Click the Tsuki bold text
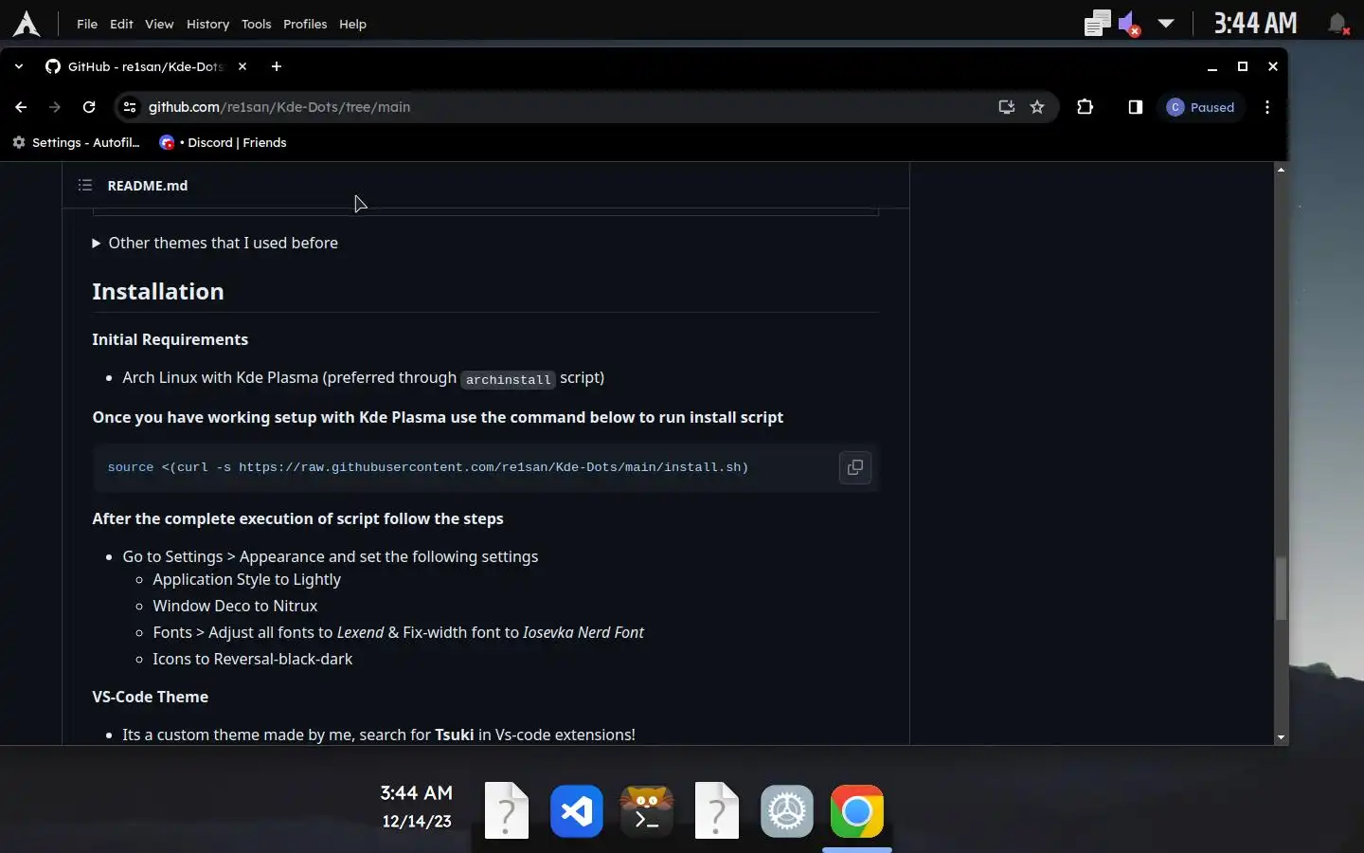Screen dimensions: 1364x853 pos(455,735)
